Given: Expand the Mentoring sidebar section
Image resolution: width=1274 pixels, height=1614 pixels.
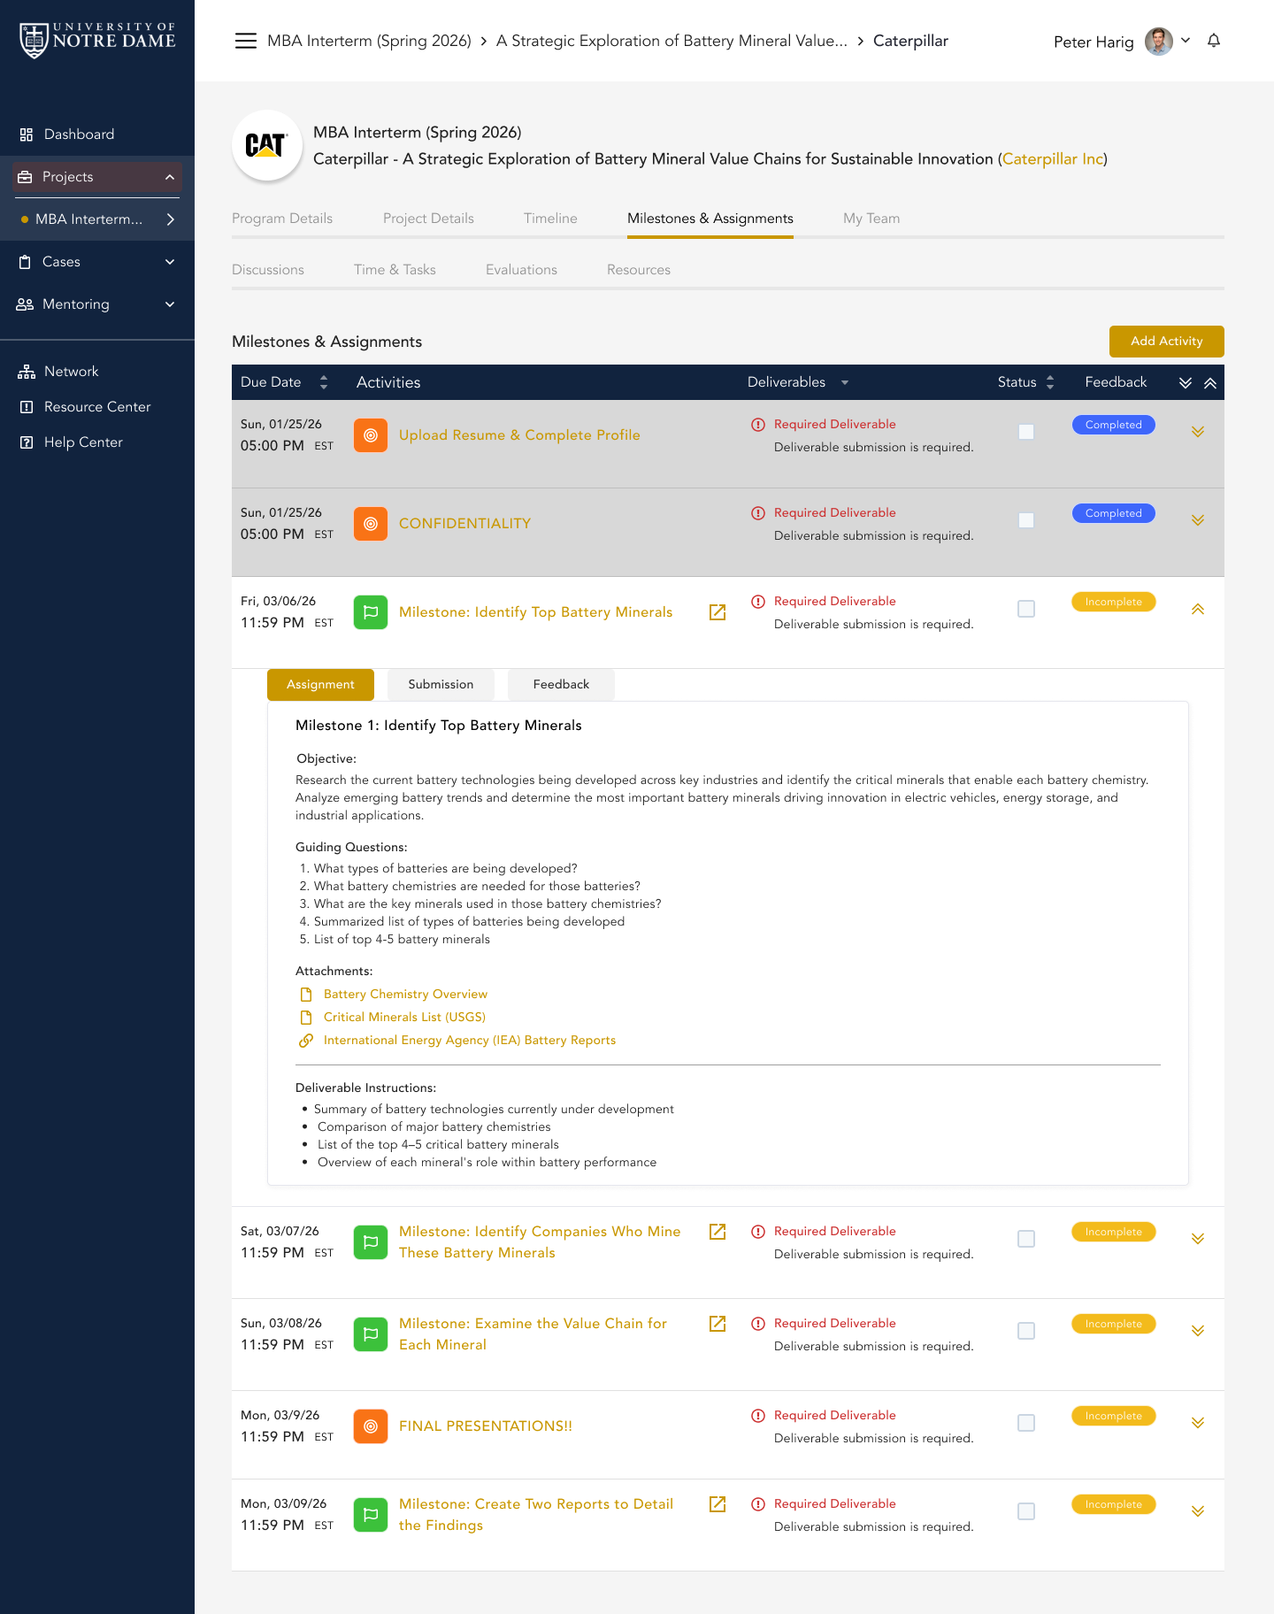Looking at the screenshot, I should pos(170,304).
